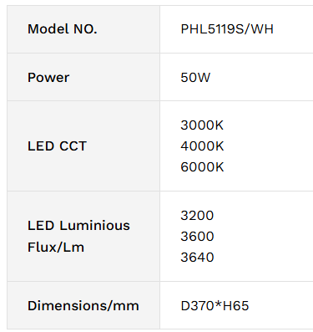Select the 3200 lumen value
This screenshot has height=332, width=313.
click(x=197, y=216)
